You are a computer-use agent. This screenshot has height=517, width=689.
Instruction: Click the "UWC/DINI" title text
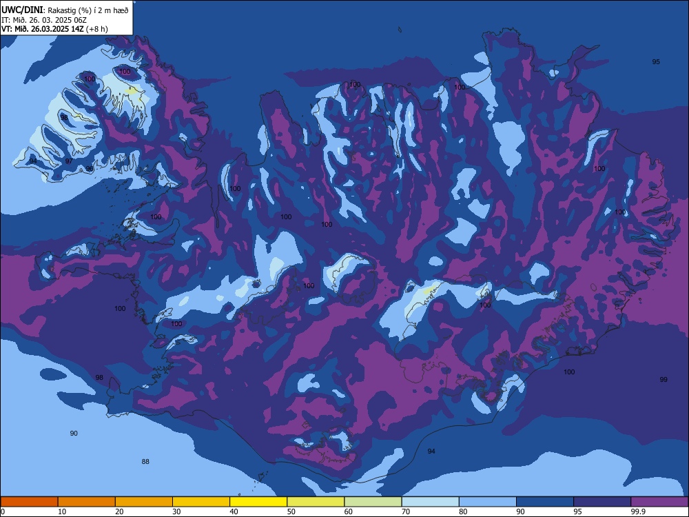click(21, 10)
